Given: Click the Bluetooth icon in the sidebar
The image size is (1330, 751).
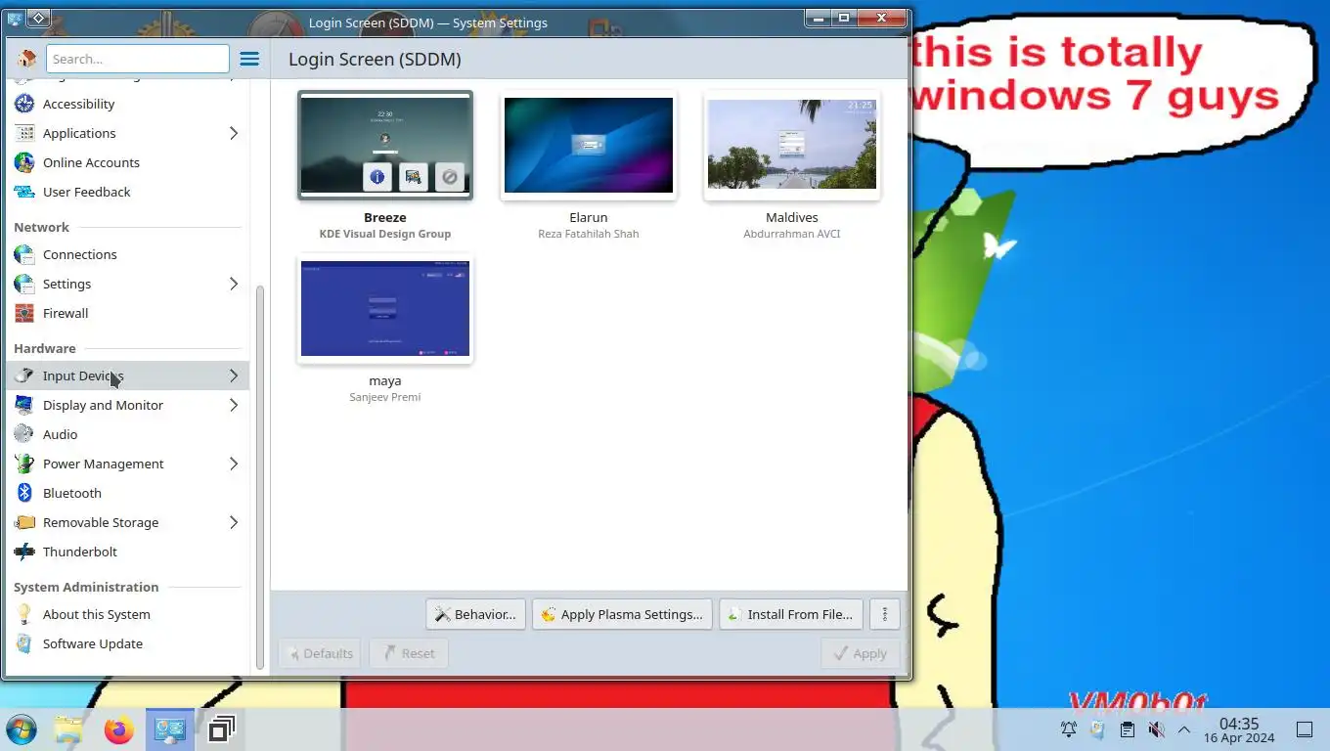Looking at the screenshot, I should click(x=24, y=493).
